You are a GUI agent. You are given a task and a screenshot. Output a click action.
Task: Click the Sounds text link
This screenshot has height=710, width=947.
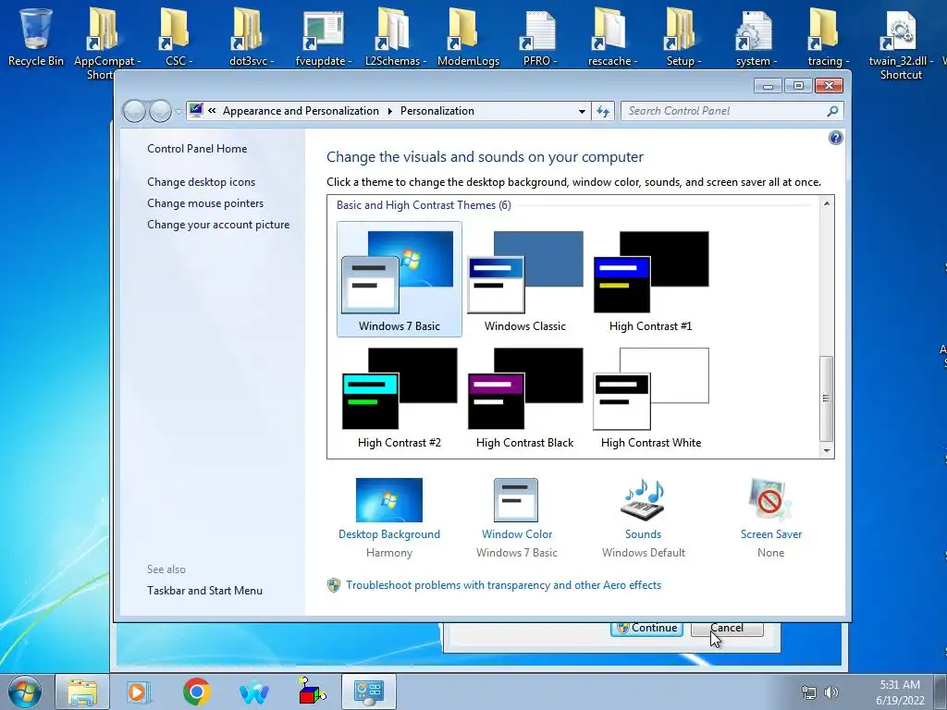click(644, 534)
